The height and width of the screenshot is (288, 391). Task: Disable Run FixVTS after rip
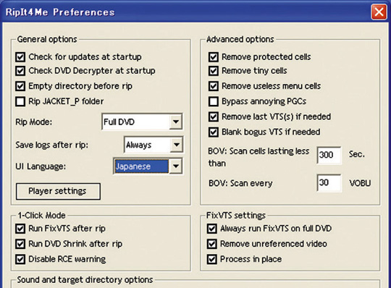pos(20,229)
